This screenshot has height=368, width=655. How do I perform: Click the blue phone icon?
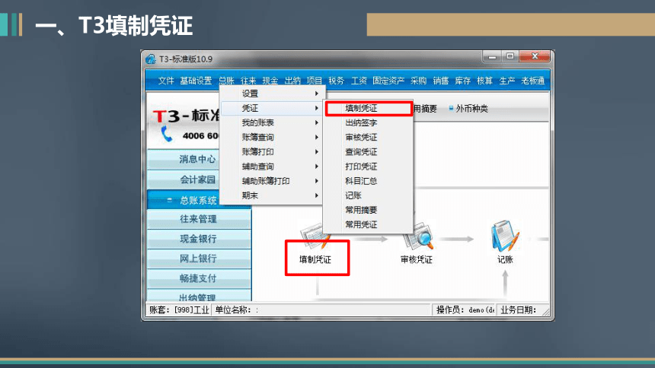(x=167, y=134)
